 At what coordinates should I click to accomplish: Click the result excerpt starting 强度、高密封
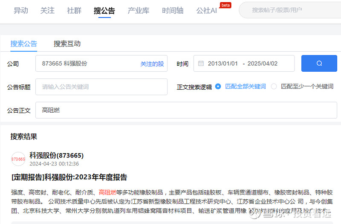[x=172, y=201]
